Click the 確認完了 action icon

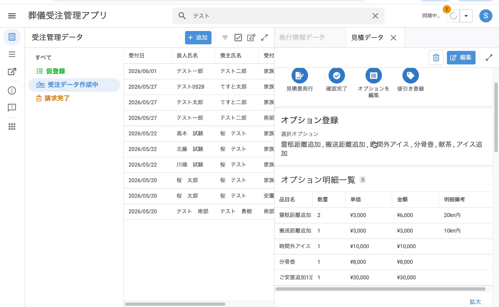(x=336, y=75)
